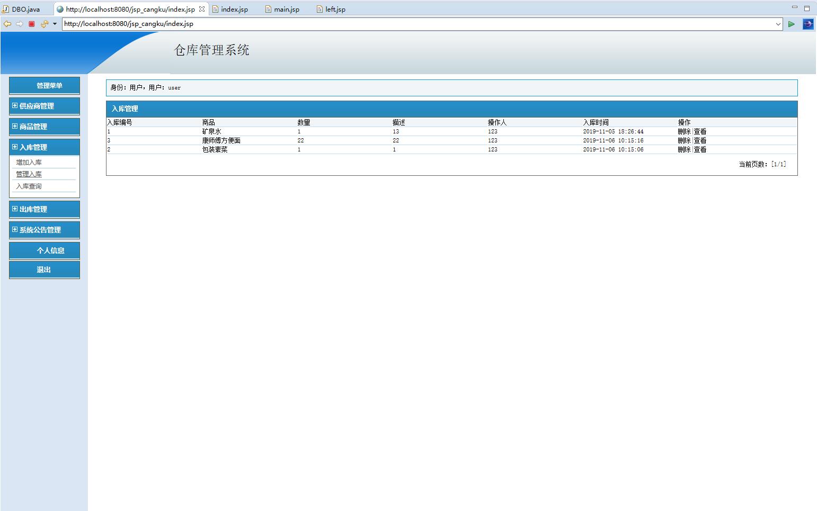Click the 仓库管理系统 page title
This screenshot has height=511, width=817.
[x=211, y=50]
